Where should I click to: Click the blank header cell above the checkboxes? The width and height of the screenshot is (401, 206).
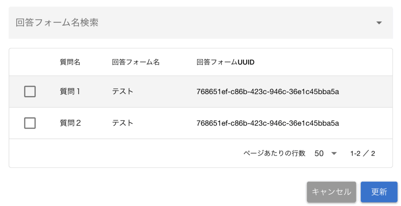[x=30, y=62]
